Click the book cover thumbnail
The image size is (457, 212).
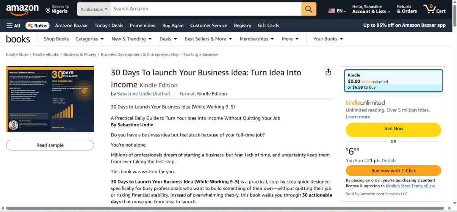coord(50,99)
